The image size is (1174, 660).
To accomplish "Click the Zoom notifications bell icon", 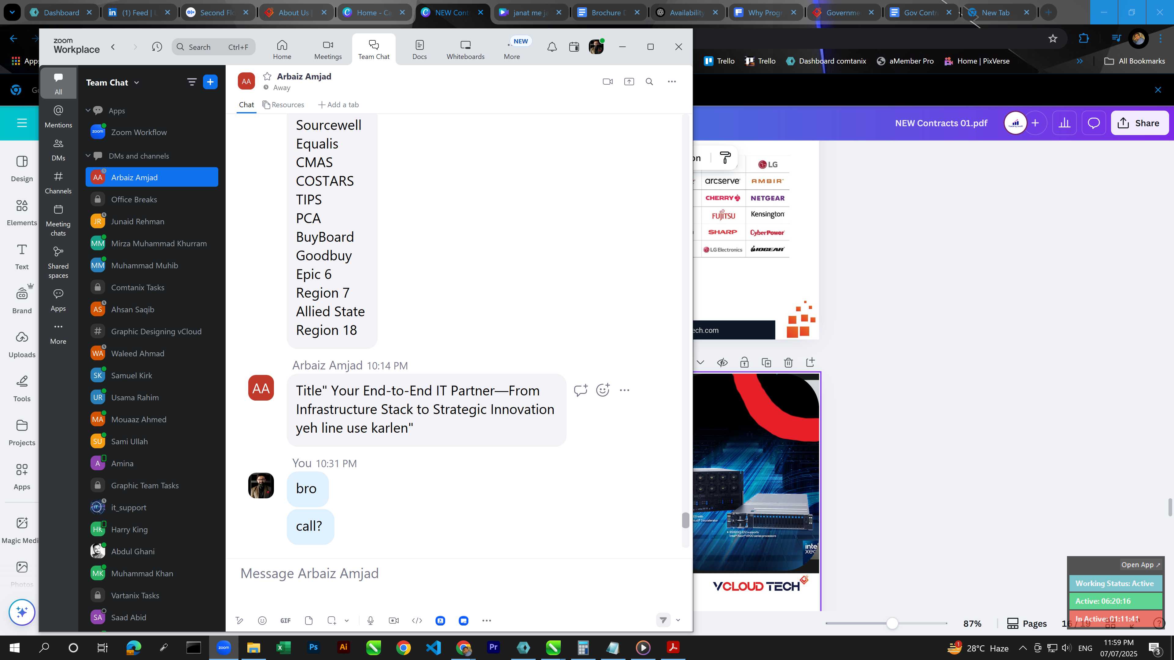I will pos(552,47).
